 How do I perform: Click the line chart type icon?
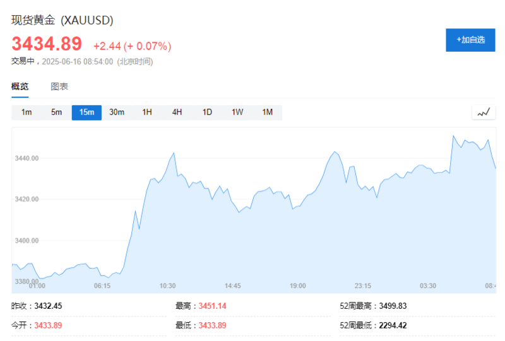[484, 113]
